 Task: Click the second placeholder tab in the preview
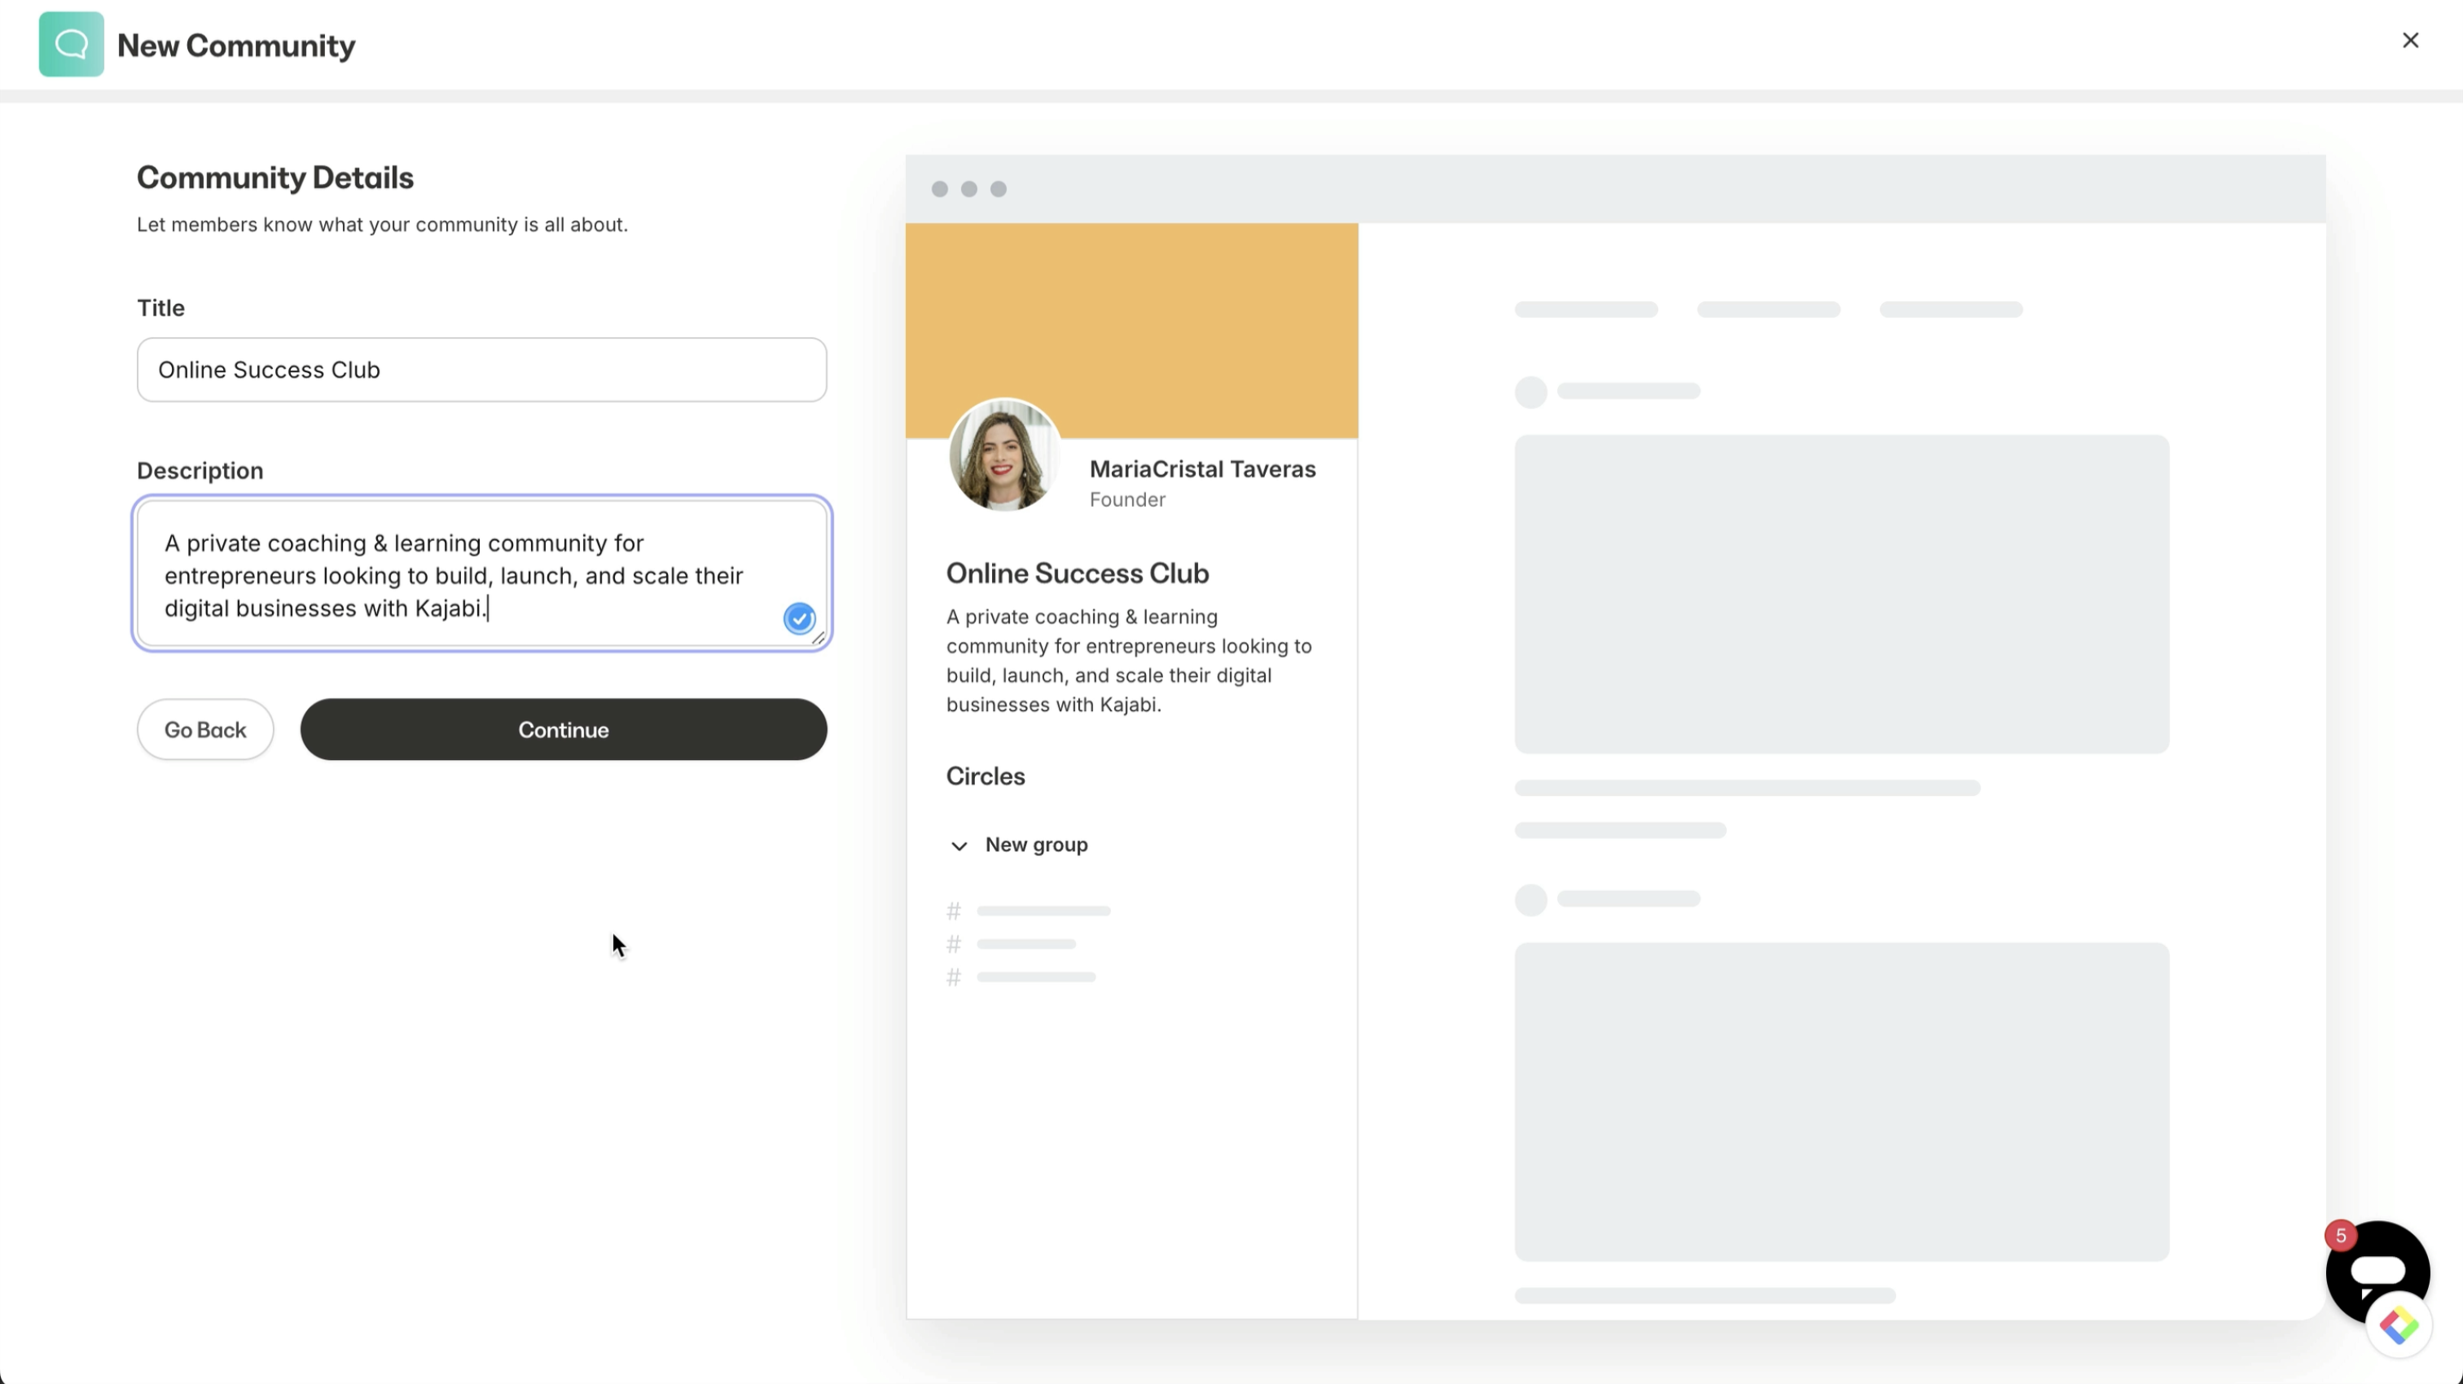1768,310
